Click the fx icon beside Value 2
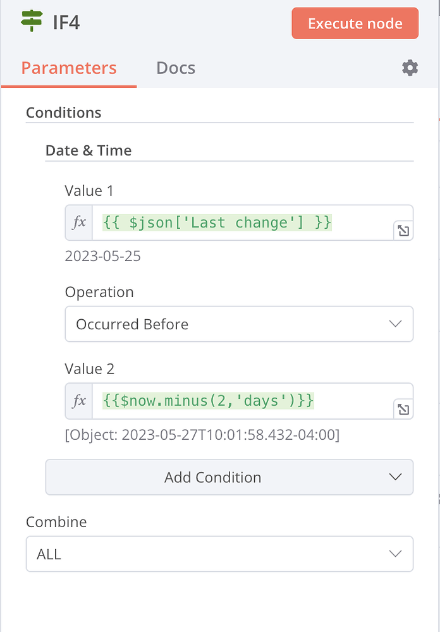This screenshot has width=440, height=632. pyautogui.click(x=79, y=401)
